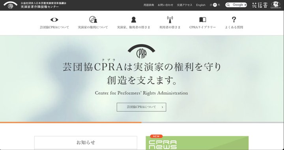Screen dimensions: 284x150
Task: Open 実演家の権利について menu item
Action: 93,27
